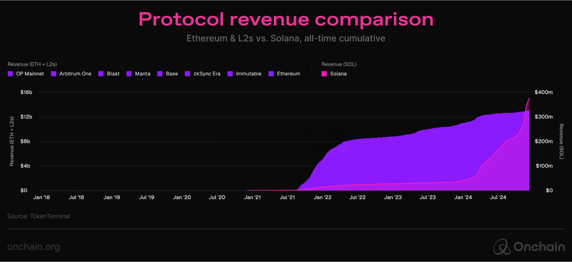This screenshot has height=262, width=572.
Task: Click the pink Solana legend swatch
Action: pyautogui.click(x=324, y=74)
